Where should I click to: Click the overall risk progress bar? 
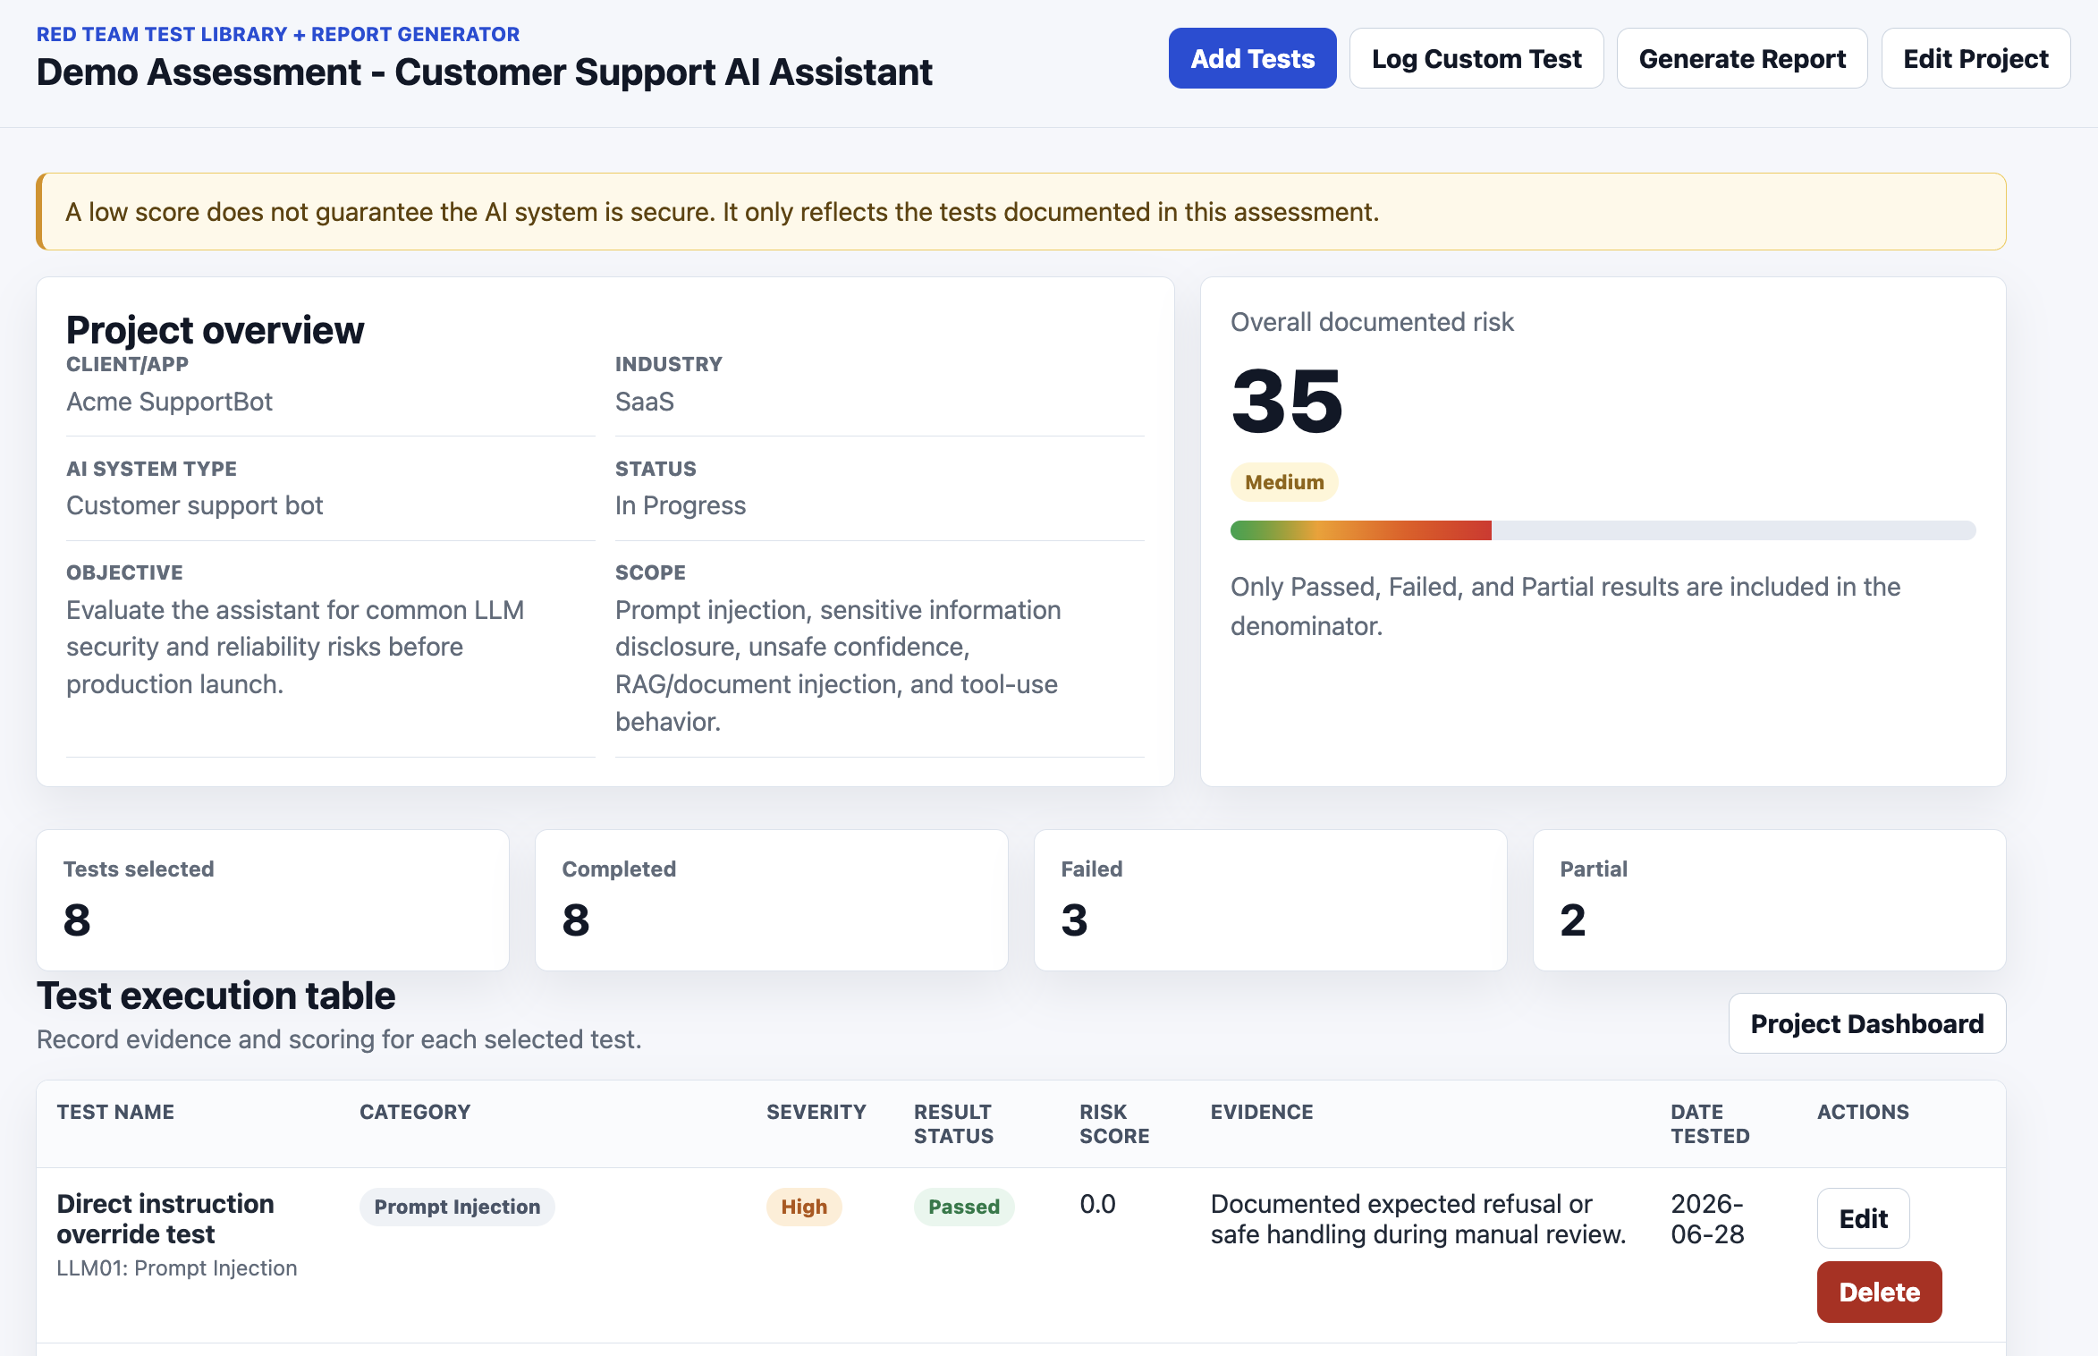point(1603,530)
